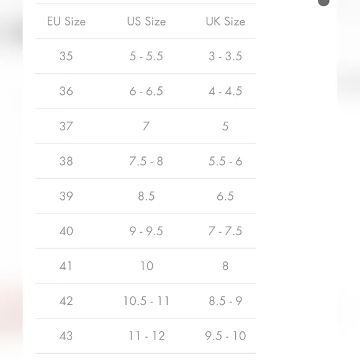Click US size 5 - 5.5 cell
Viewport: 360px width, 360px height.
click(146, 56)
